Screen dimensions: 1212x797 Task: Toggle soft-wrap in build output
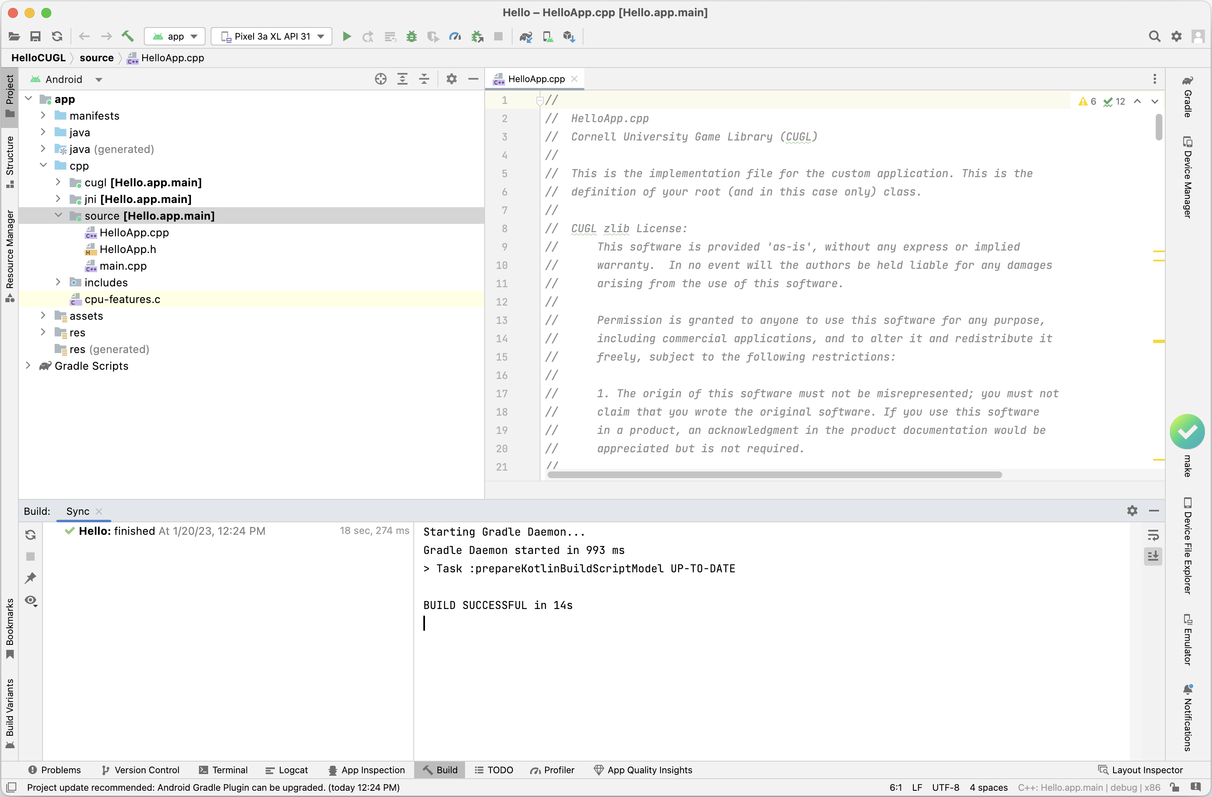coord(1153,535)
